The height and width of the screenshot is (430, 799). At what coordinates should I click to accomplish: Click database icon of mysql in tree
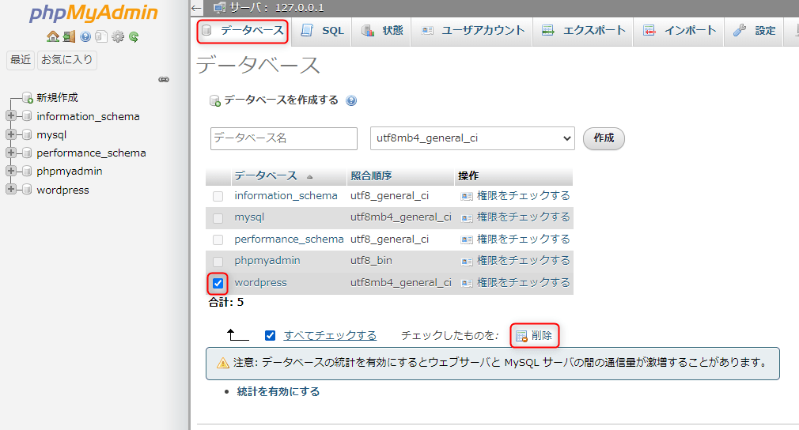28,135
